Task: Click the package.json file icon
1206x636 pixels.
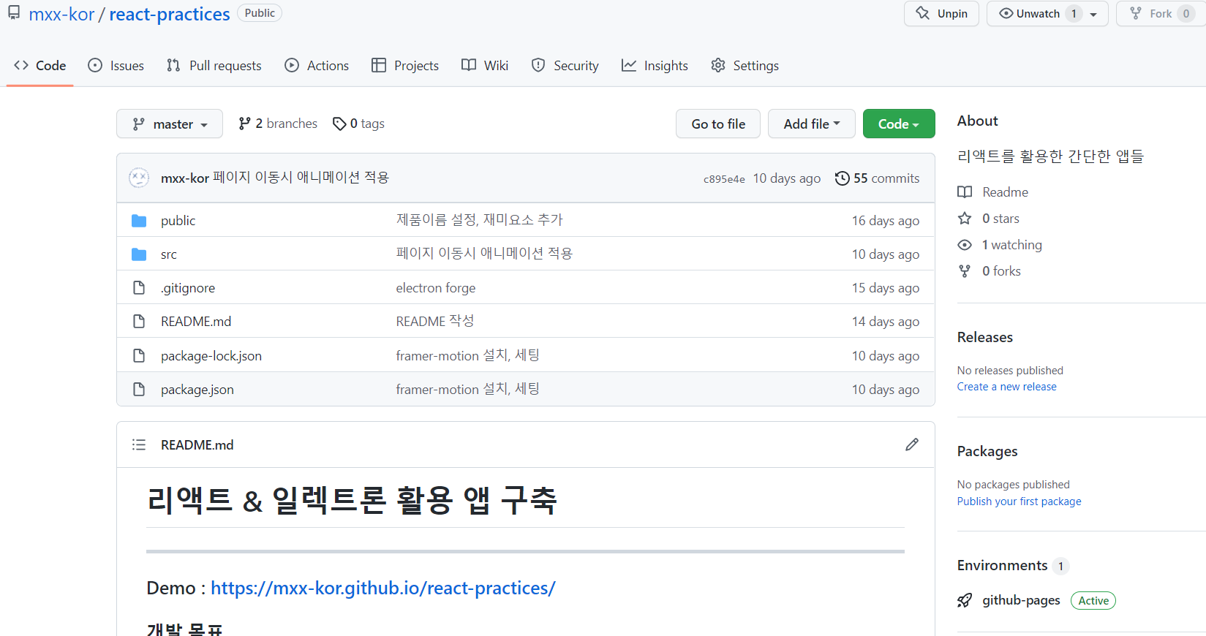Action: point(139,390)
